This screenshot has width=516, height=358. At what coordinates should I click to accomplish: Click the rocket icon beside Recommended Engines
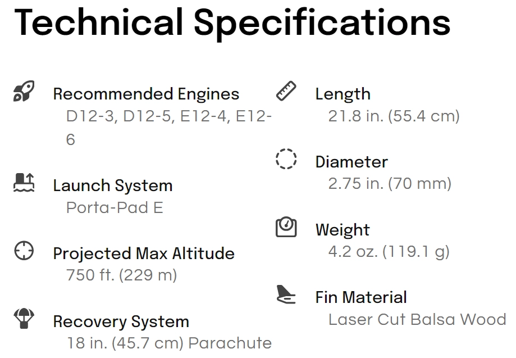[x=24, y=91]
